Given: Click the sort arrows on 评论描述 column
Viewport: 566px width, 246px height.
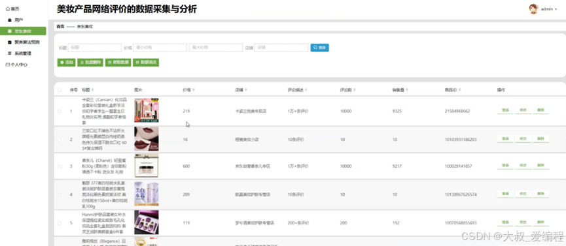Looking at the screenshot, I should 306,89.
